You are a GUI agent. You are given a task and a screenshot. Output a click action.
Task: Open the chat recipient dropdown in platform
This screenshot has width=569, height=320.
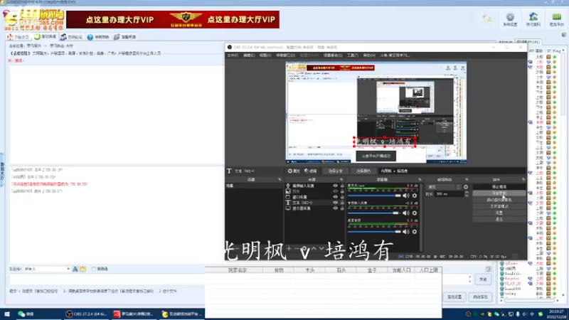[47, 270]
